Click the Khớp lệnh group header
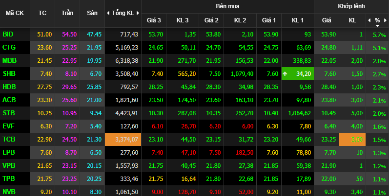Screen dimensions: 389x196 [x=351, y=6]
